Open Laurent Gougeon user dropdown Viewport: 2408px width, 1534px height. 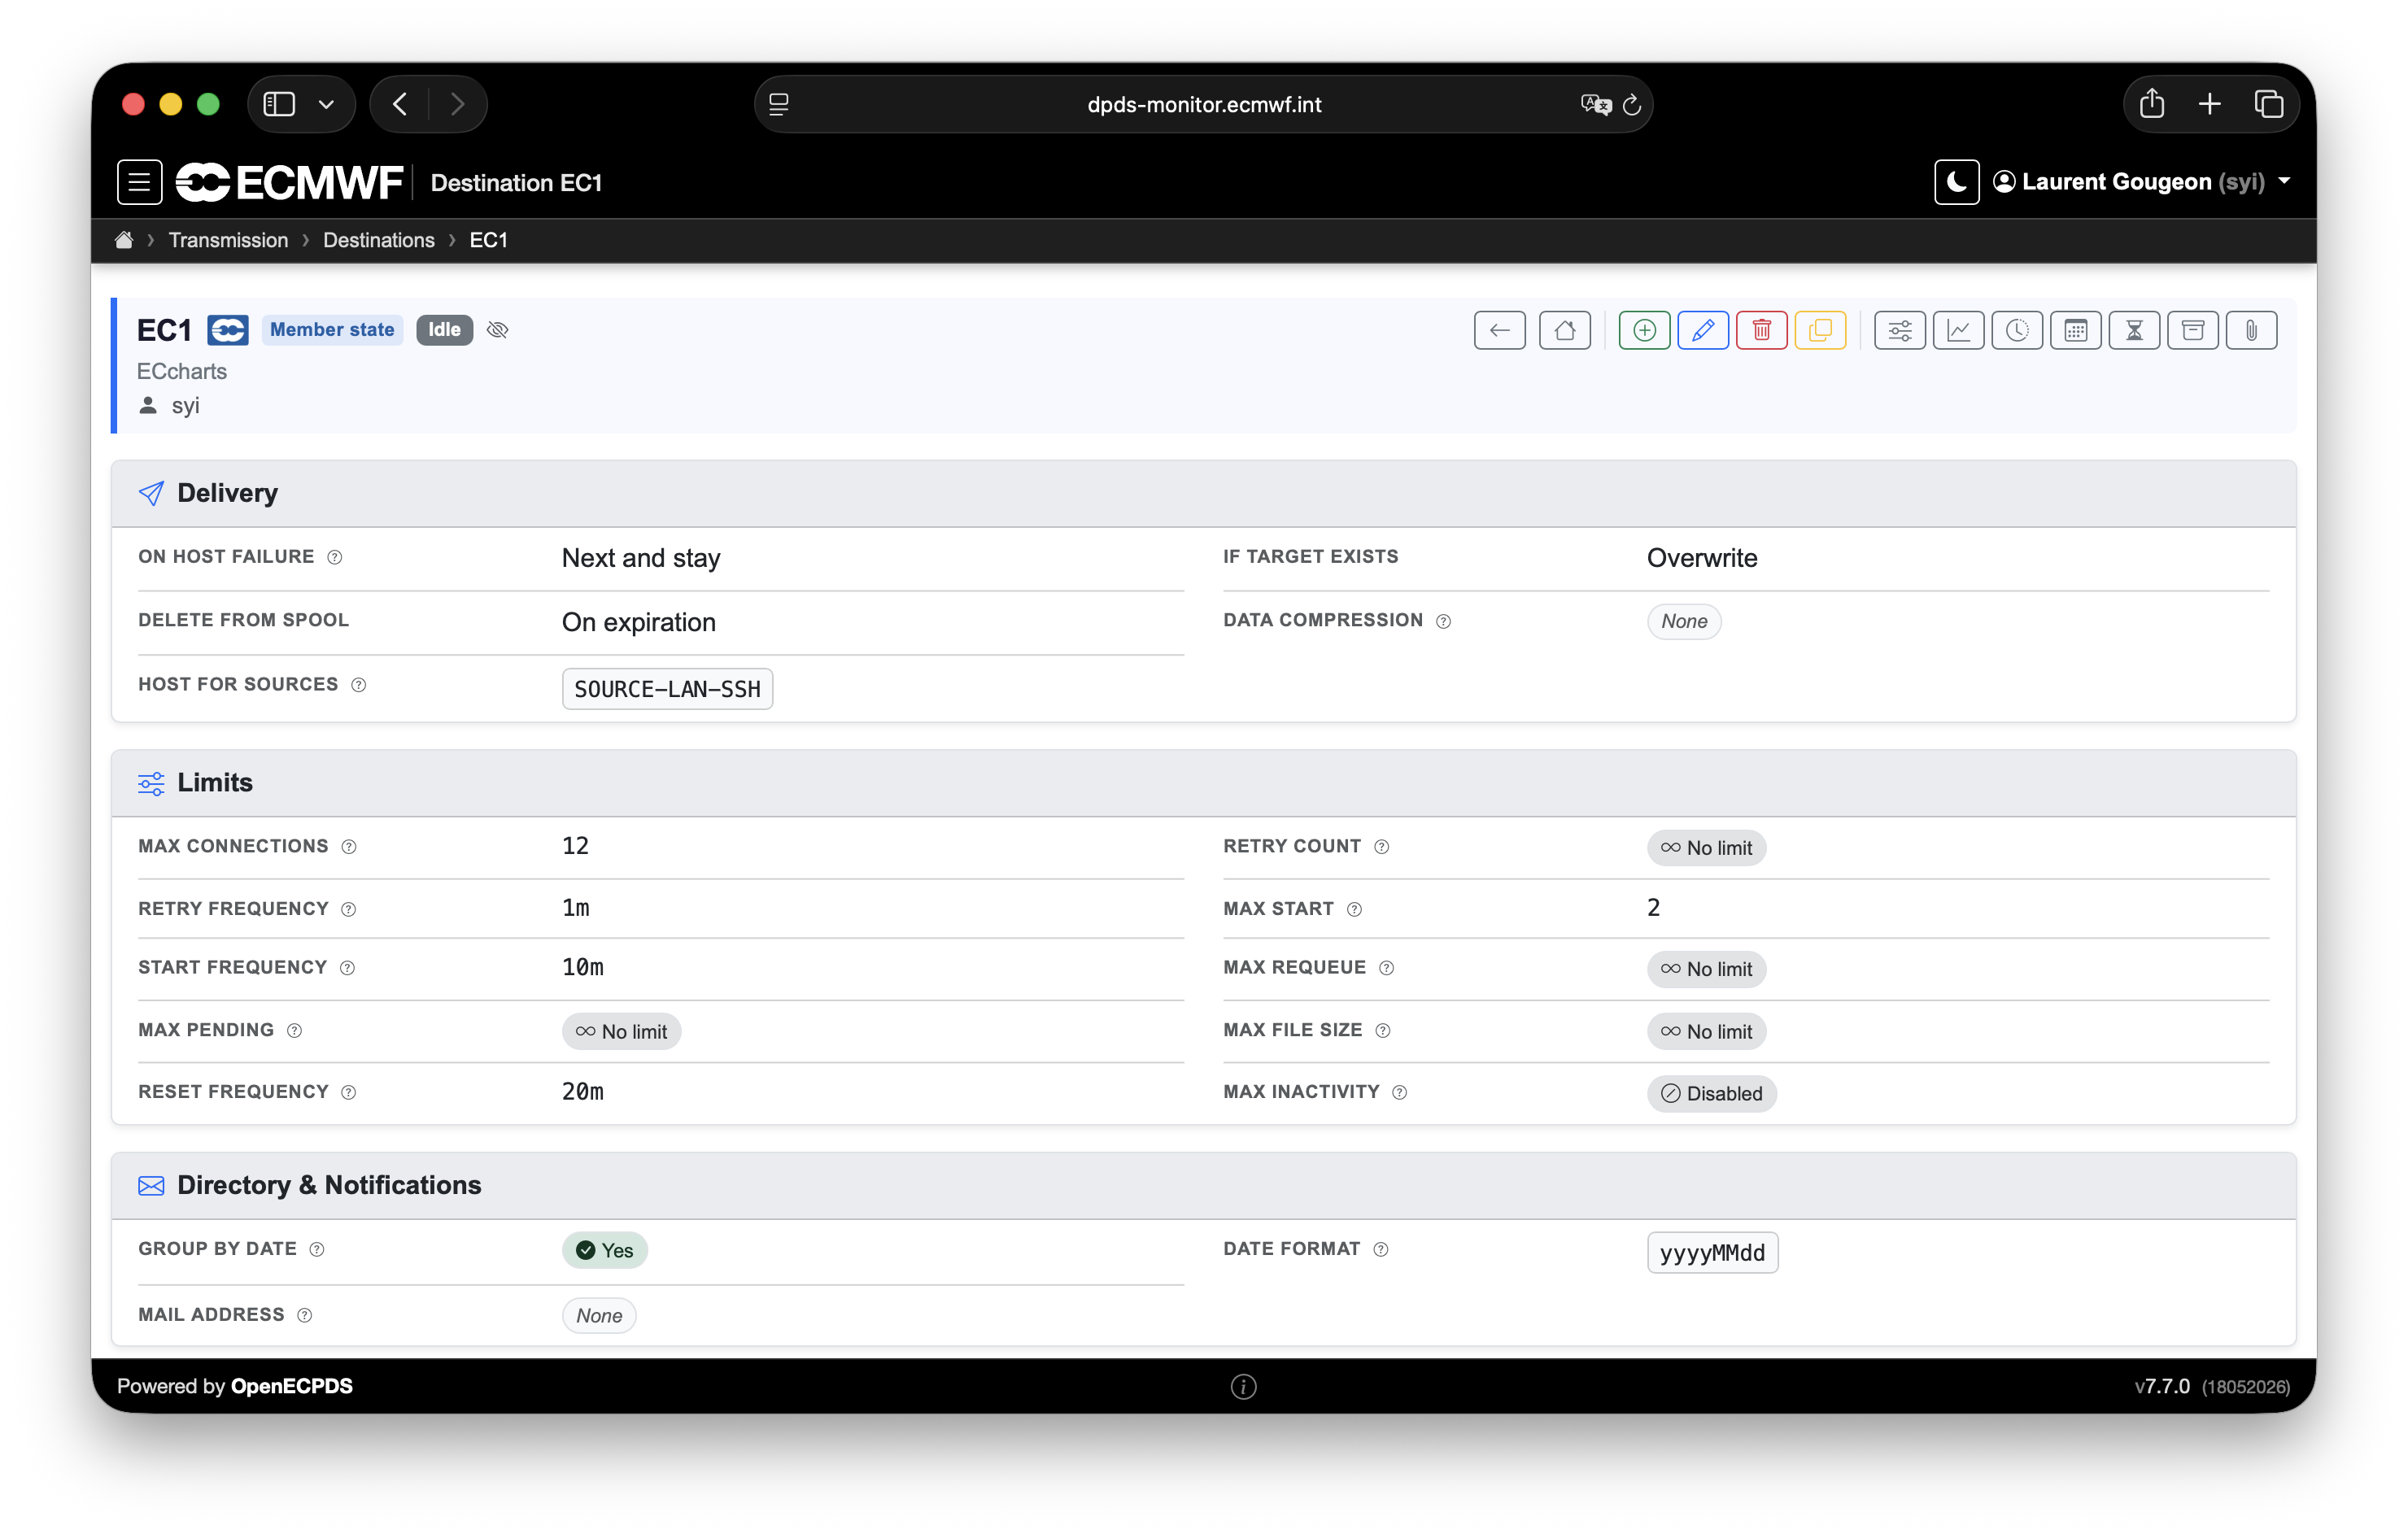2141,182
